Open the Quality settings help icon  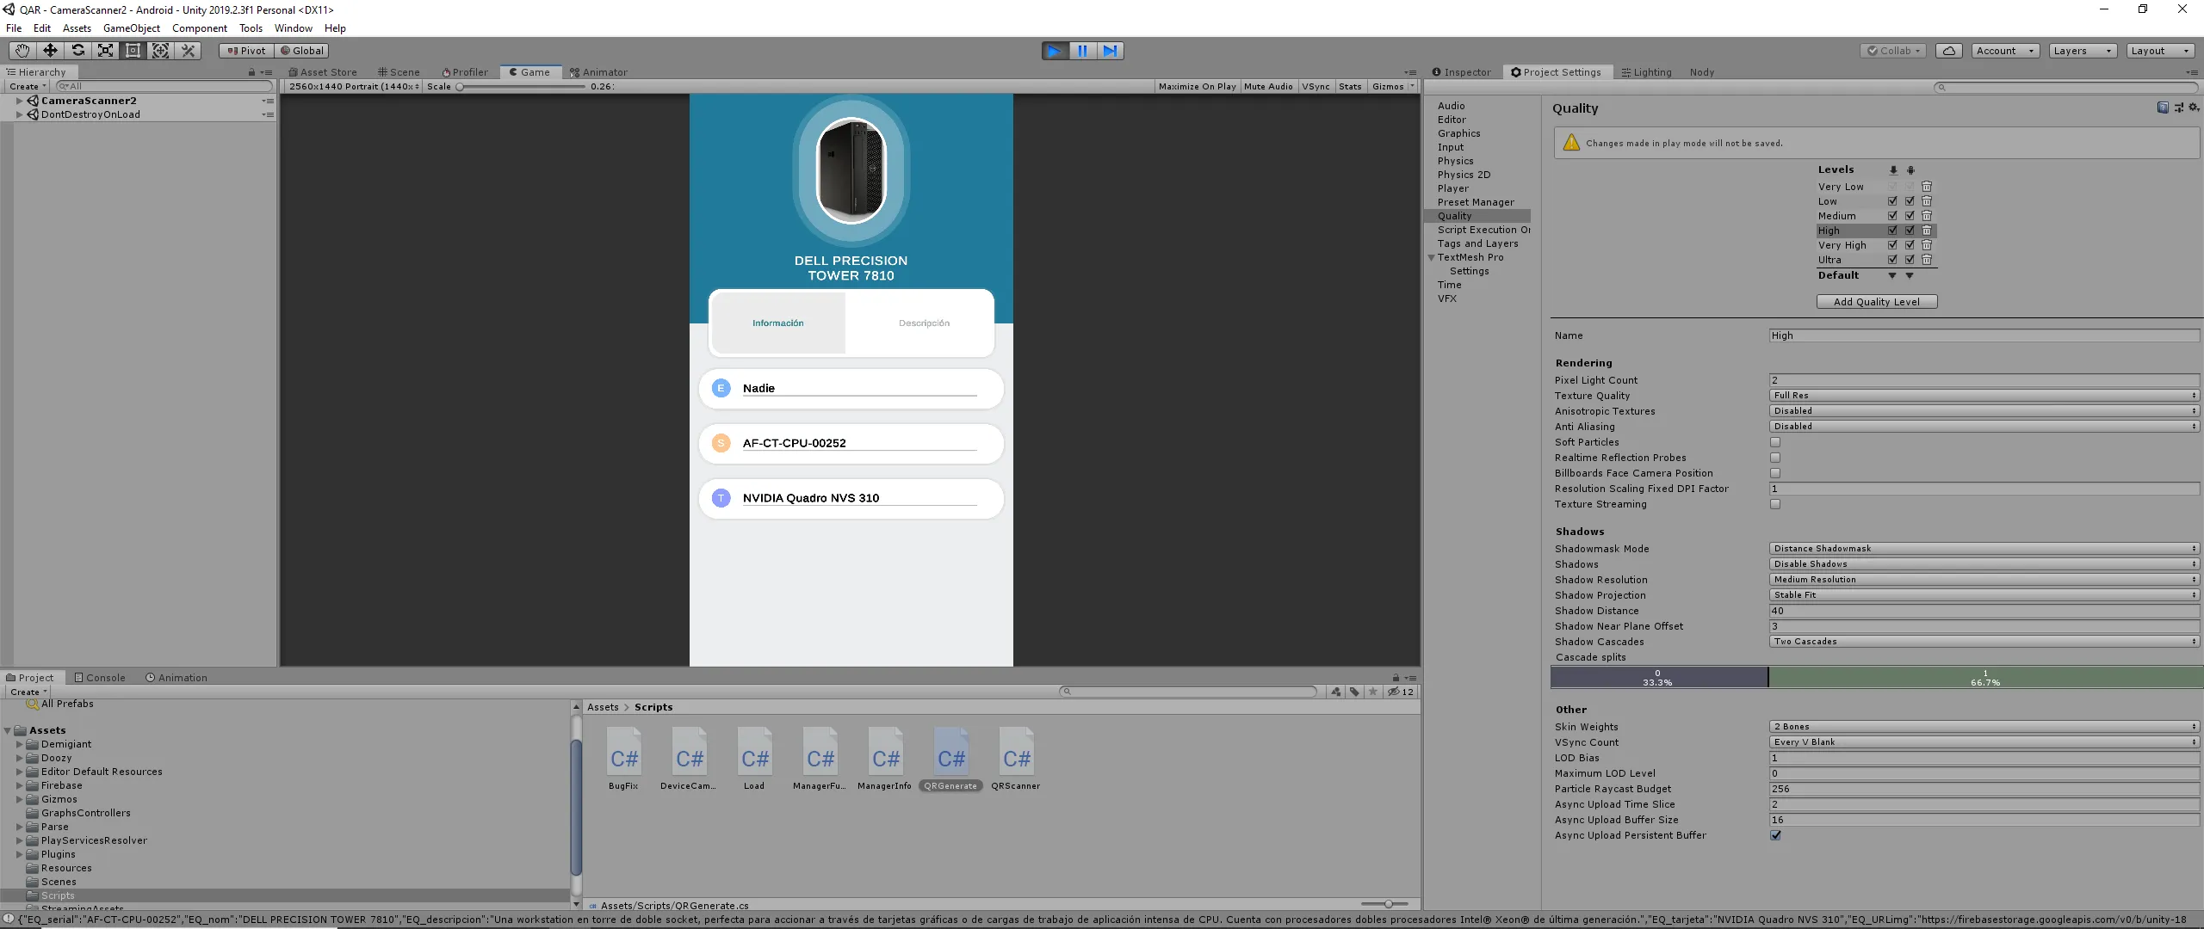click(2162, 108)
